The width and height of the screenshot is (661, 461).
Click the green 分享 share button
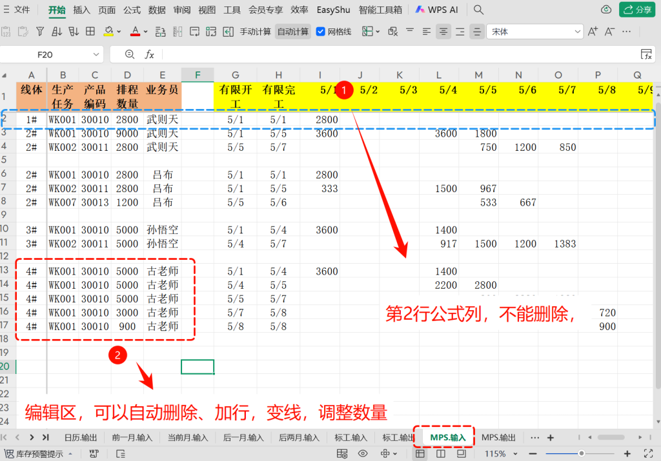coord(637,10)
